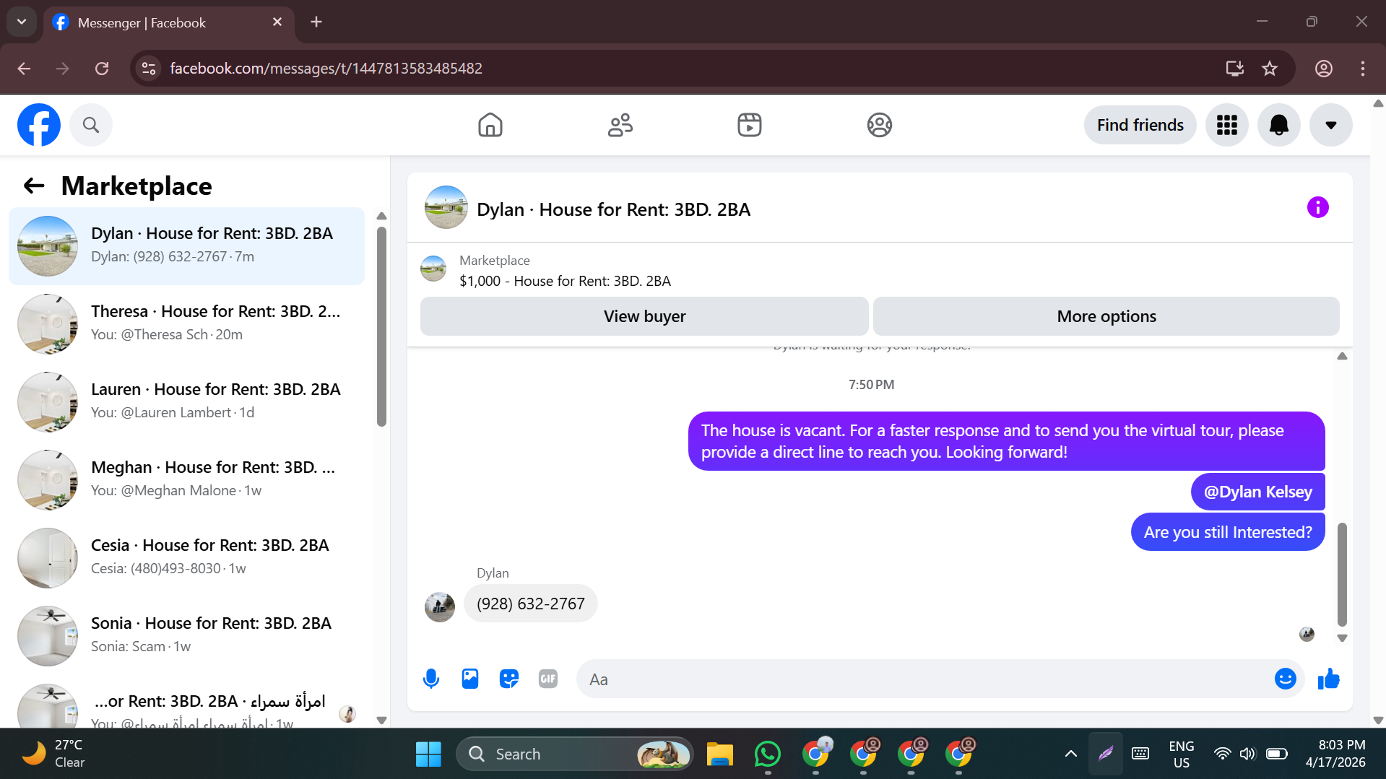Select the Messenger | Facebook tab
This screenshot has width=1386, height=779.
169,23
